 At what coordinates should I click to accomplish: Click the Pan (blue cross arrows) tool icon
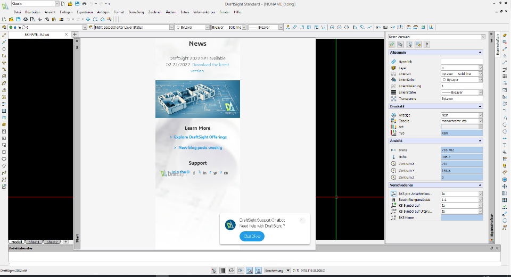[x=88, y=20]
